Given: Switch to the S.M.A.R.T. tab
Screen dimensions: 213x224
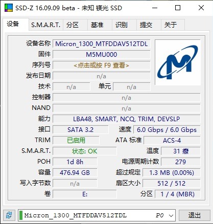Looking at the screenshot, I should pyautogui.click(x=46, y=25).
